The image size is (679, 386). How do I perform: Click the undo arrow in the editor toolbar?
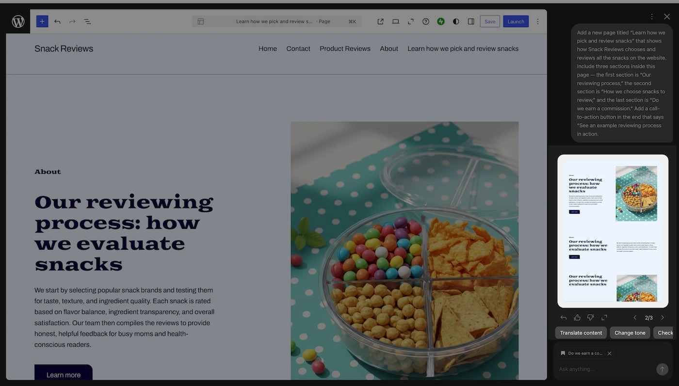point(57,21)
